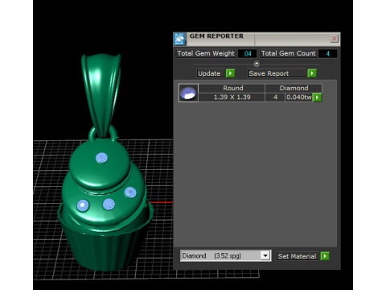Close the Gem Reporter window
This screenshot has height=290, width=386.
(334, 39)
